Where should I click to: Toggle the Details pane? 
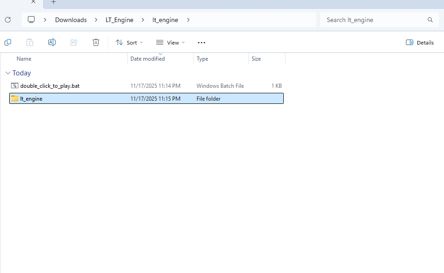pyautogui.click(x=420, y=43)
